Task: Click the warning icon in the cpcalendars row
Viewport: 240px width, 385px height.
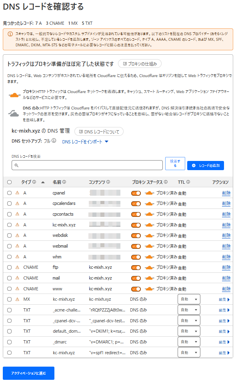Action: pos(17,204)
